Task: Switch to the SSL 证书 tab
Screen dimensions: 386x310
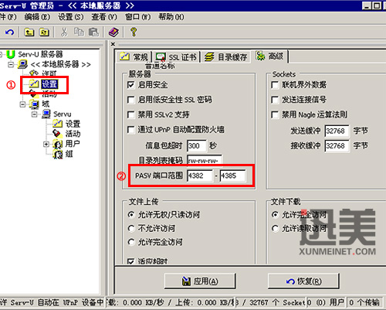Action: click(x=177, y=56)
